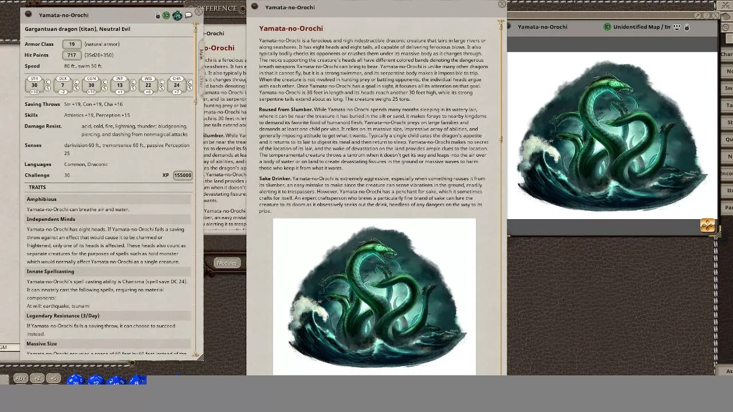Click the Languages text Common, Draconic
This screenshot has height=412, width=733.
[x=86, y=164]
